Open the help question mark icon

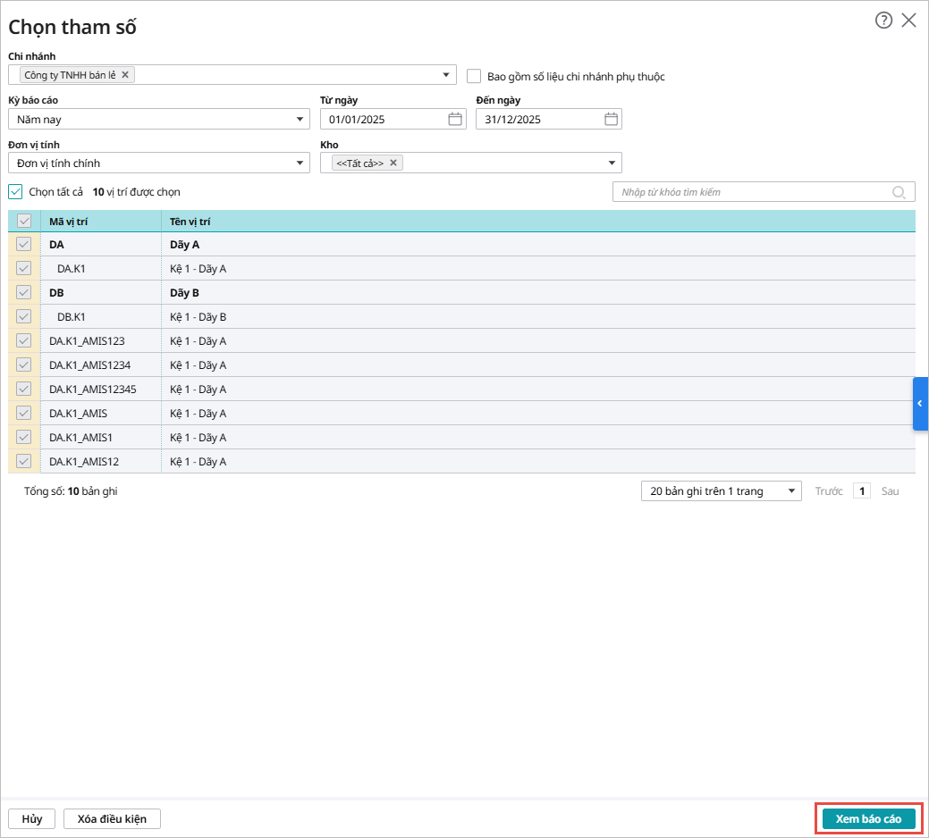[883, 21]
